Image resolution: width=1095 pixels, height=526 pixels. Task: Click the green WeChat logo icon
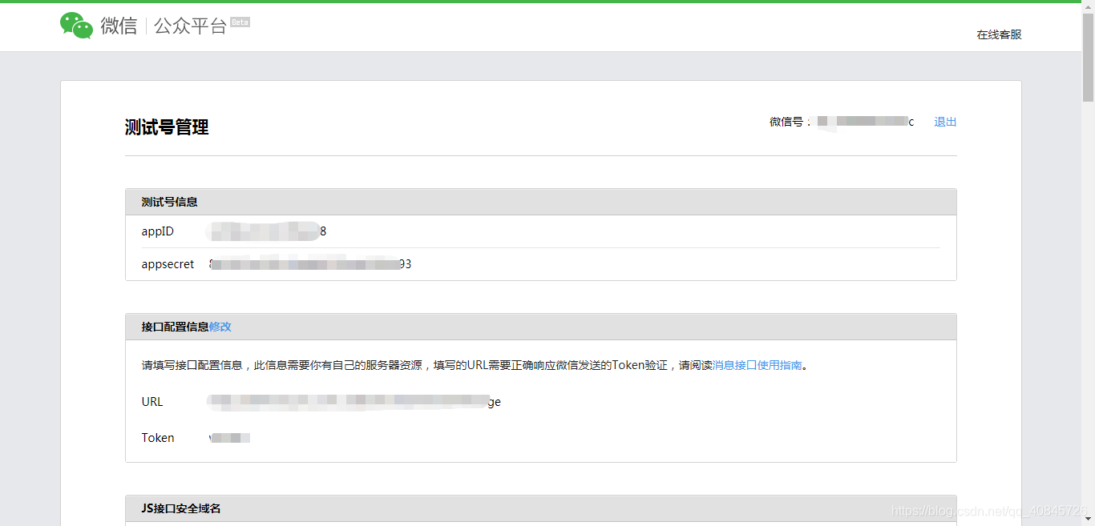(77, 26)
